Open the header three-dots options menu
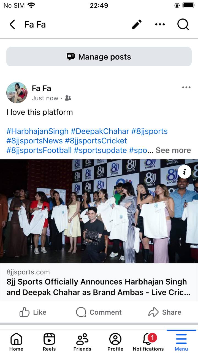Viewport: 198px width, 353px height. click(x=160, y=25)
